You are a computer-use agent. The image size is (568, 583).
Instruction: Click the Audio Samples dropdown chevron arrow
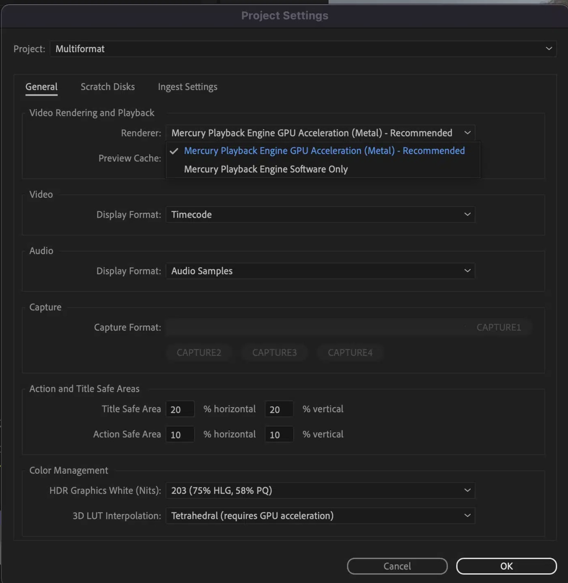click(467, 271)
